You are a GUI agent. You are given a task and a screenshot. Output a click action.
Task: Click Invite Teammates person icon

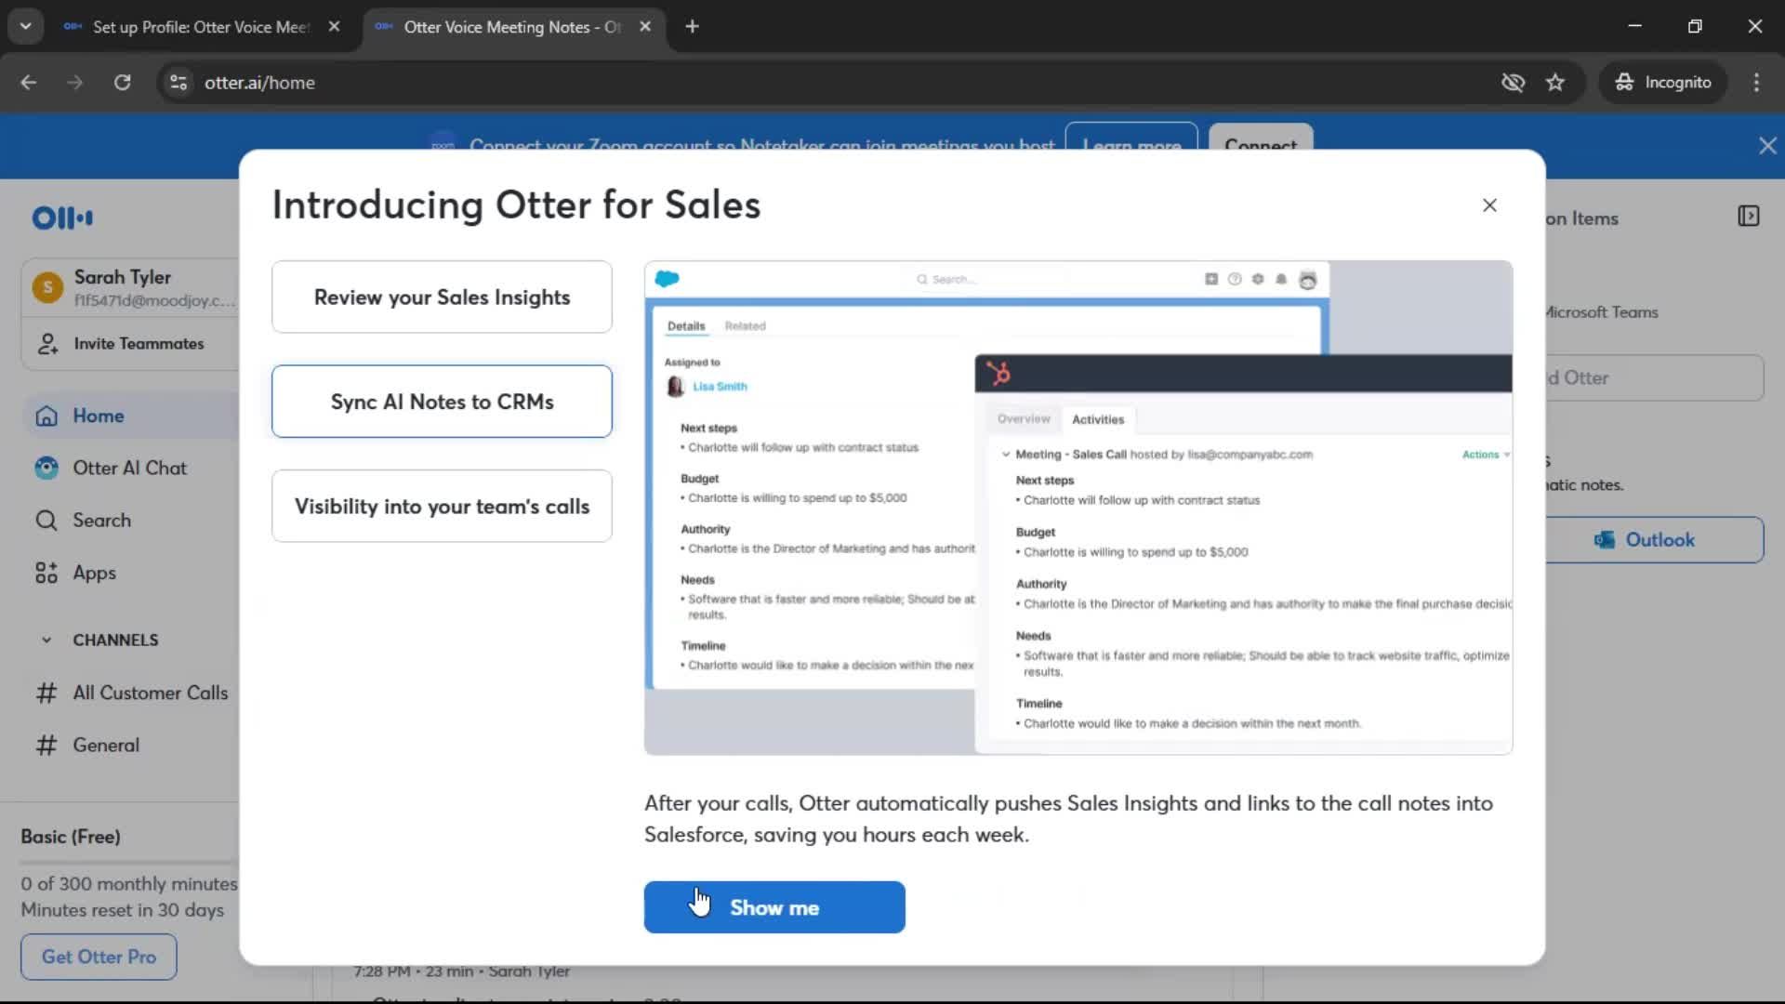pos(47,344)
